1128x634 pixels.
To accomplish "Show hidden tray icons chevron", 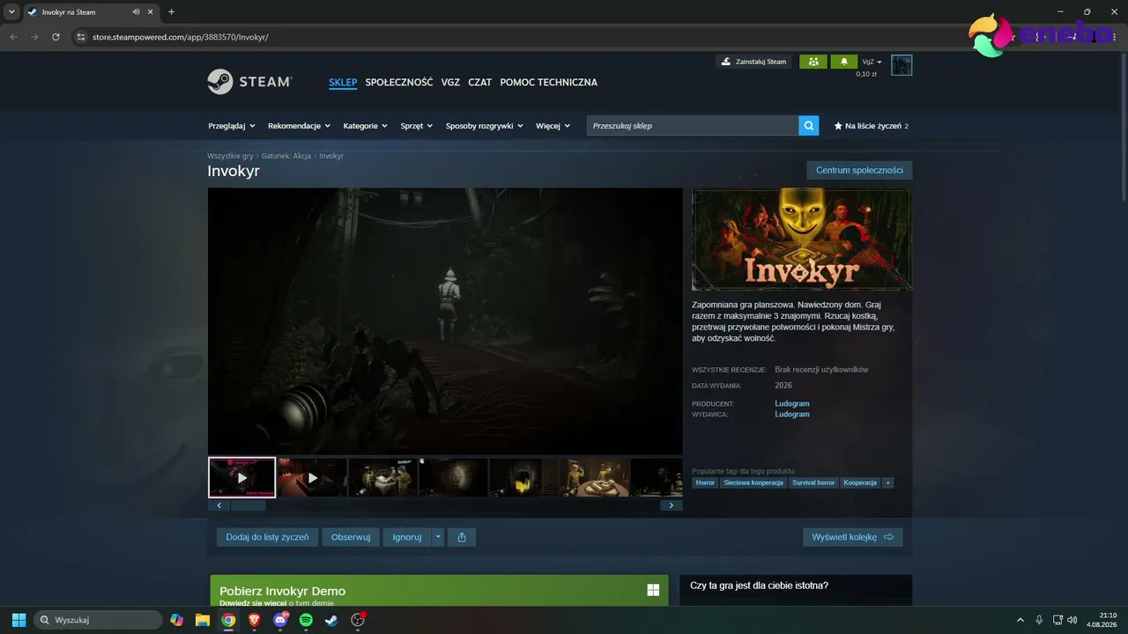I will [x=1020, y=620].
